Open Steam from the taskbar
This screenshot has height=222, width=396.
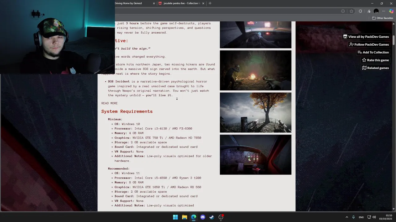click(212, 217)
